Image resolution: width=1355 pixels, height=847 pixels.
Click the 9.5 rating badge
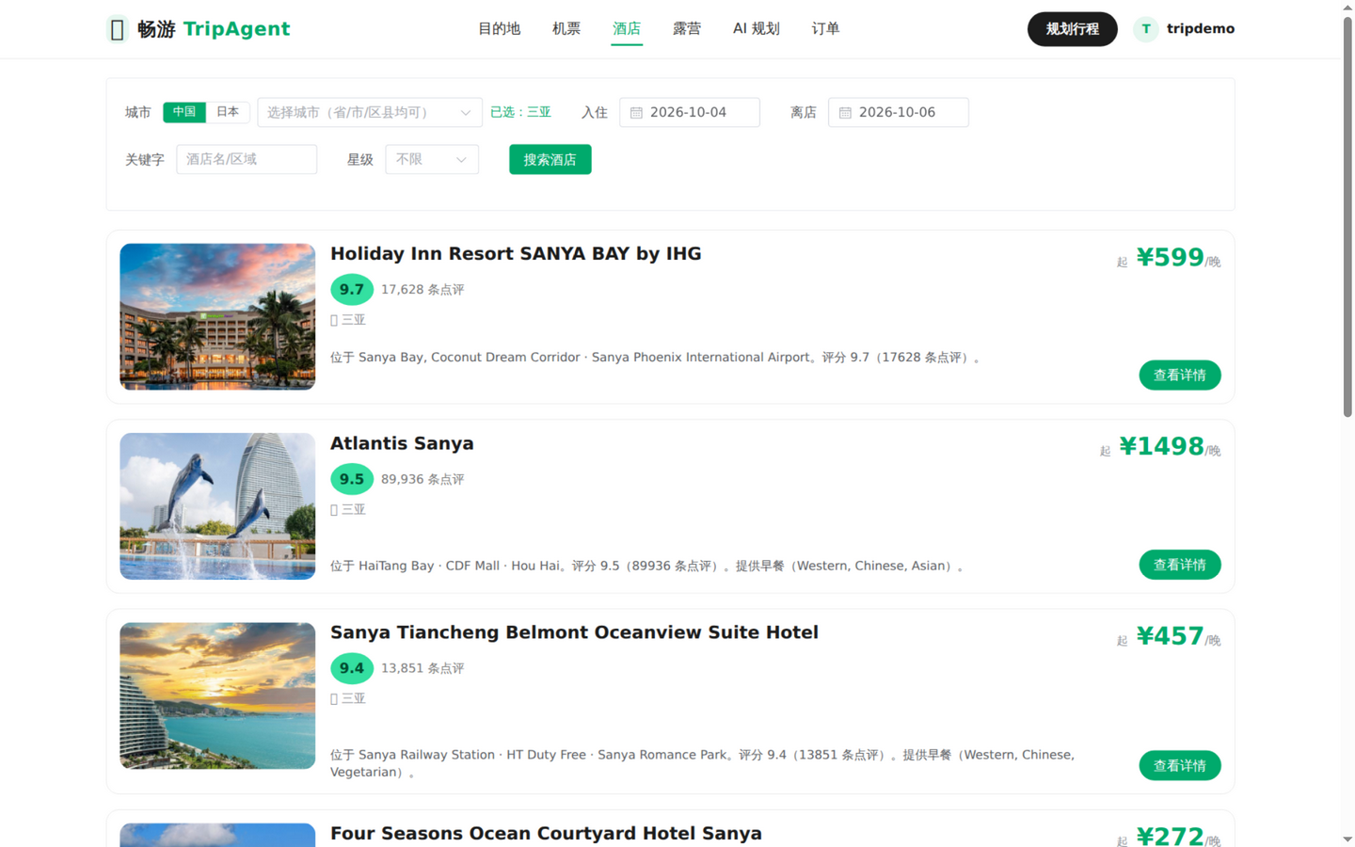coord(352,479)
